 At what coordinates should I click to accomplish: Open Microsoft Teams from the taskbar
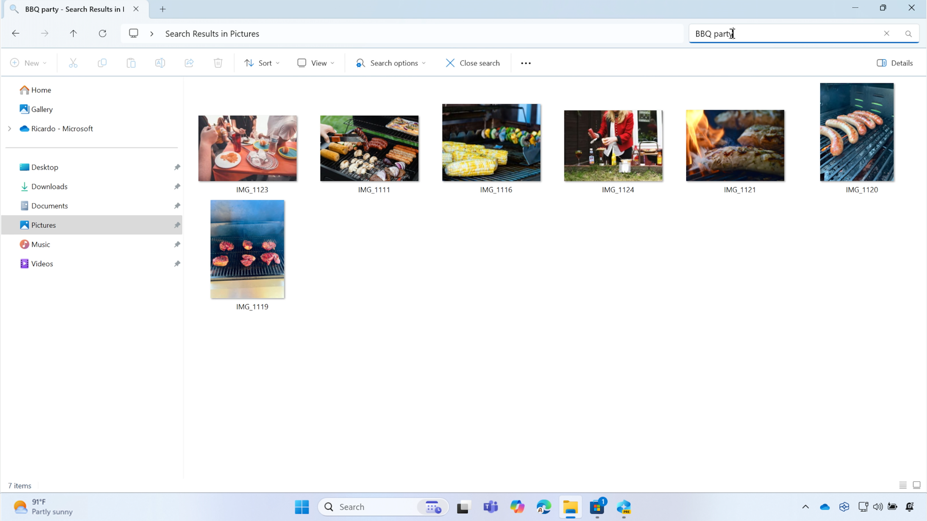click(490, 507)
